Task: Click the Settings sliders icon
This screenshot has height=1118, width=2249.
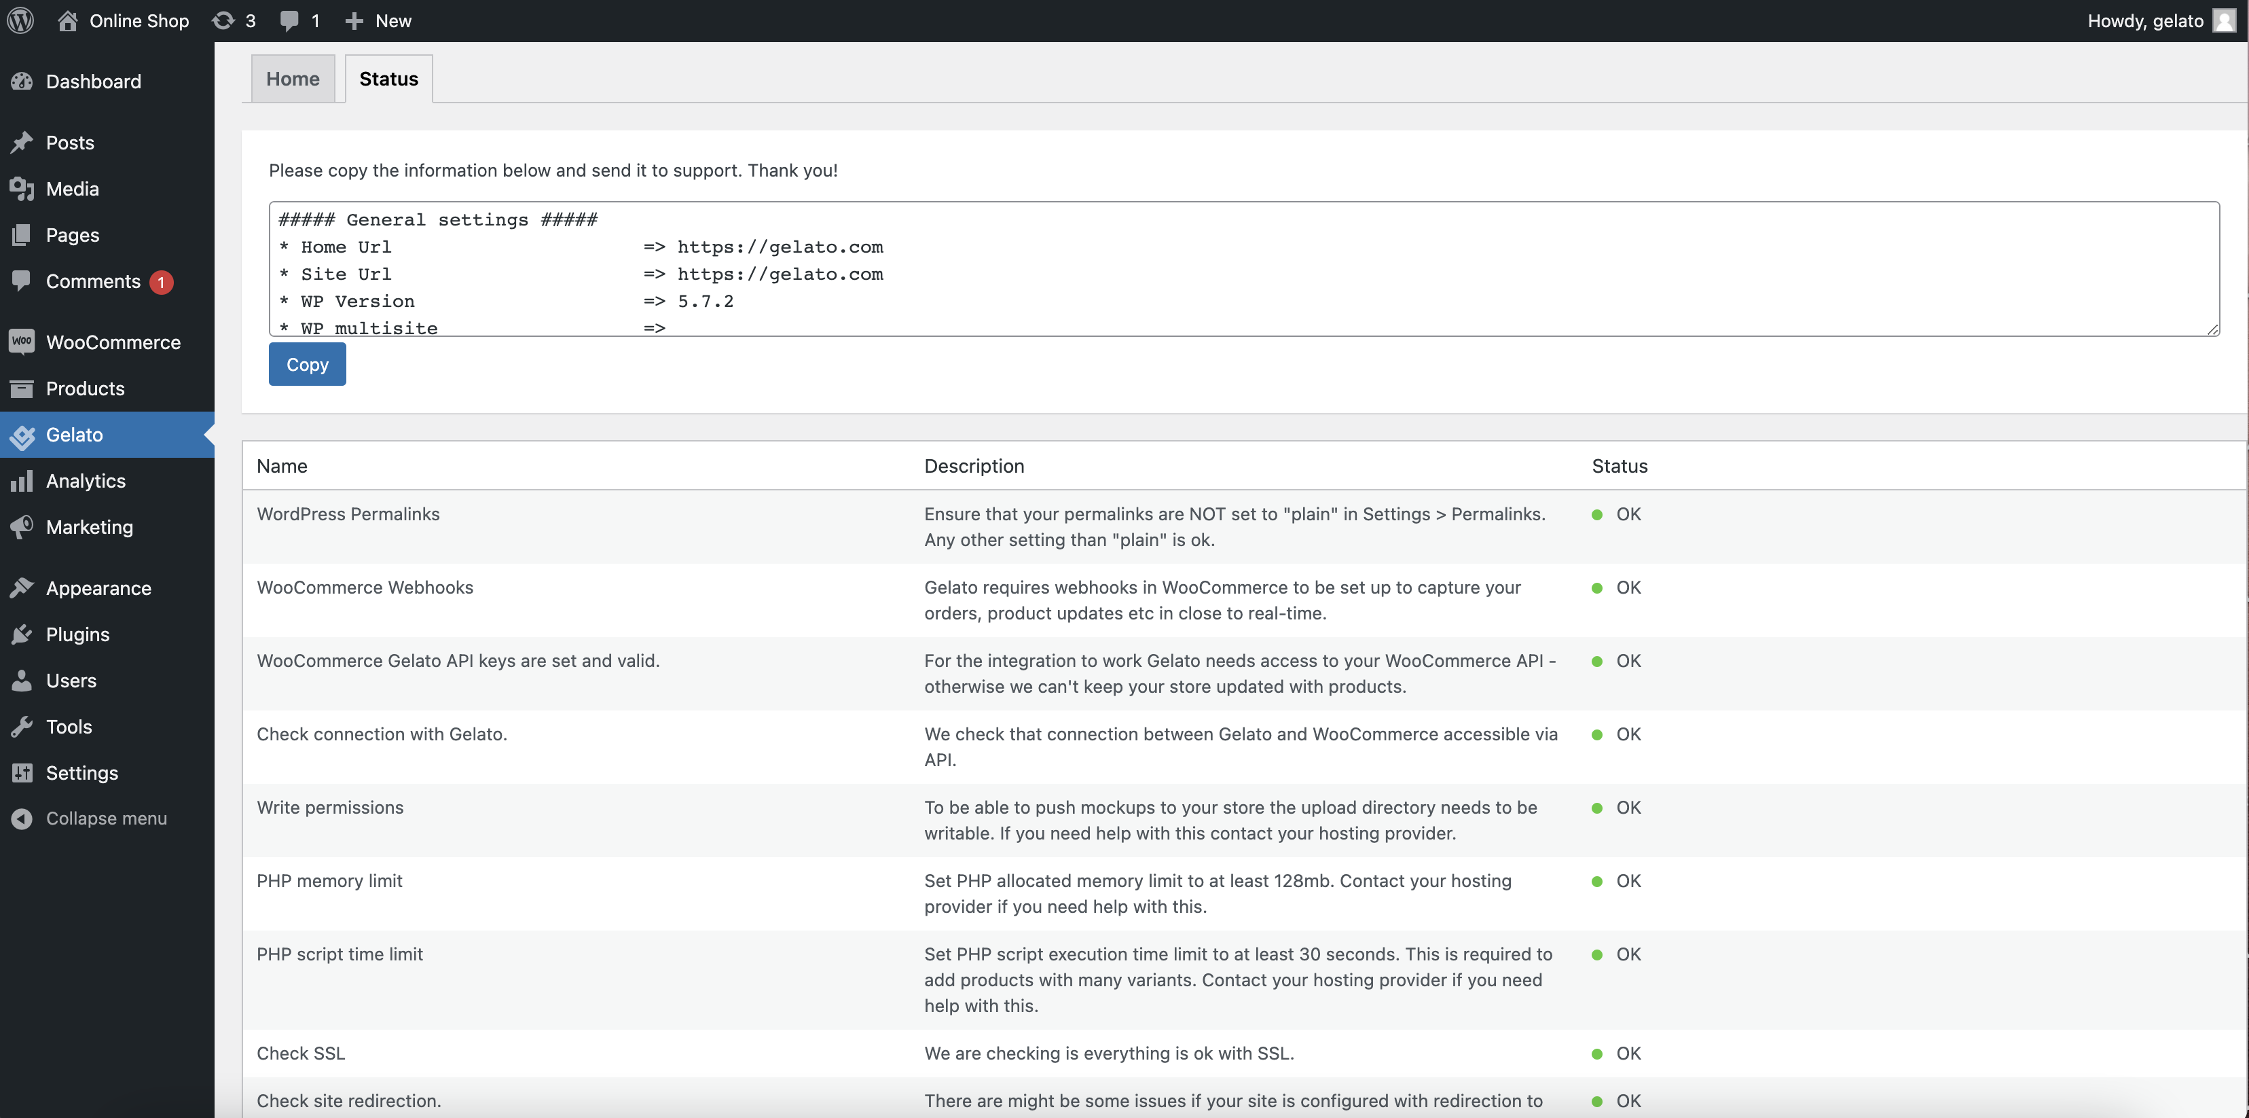Action: tap(22, 773)
